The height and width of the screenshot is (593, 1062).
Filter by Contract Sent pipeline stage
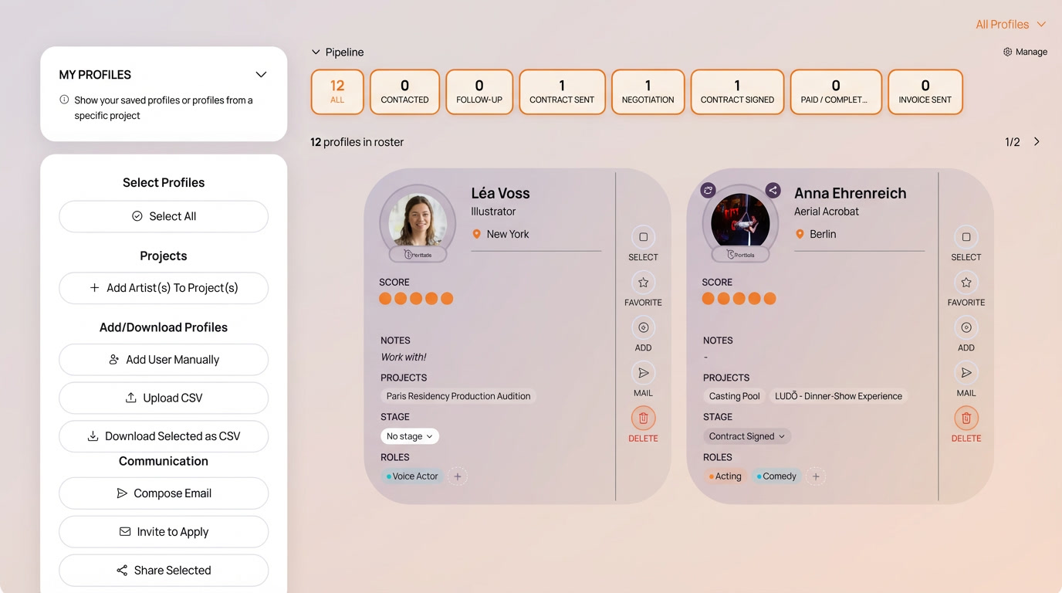[562, 92]
